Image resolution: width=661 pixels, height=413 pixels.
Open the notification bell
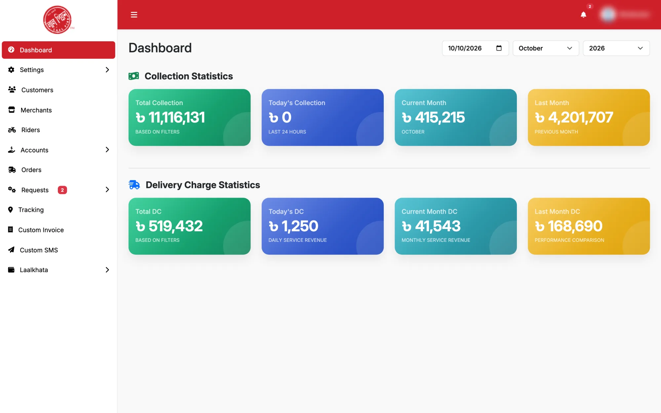pos(583,15)
